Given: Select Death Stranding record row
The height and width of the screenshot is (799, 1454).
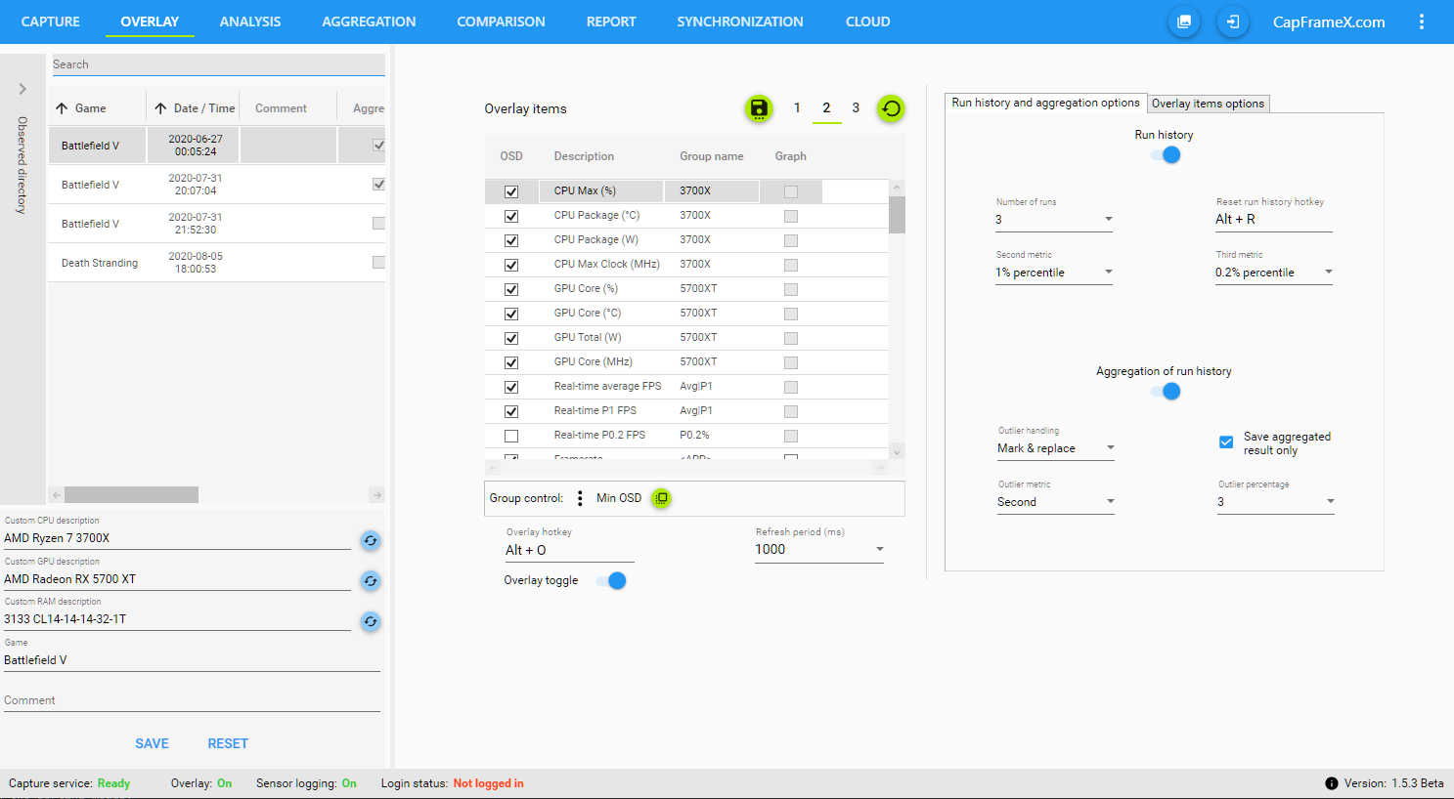Looking at the screenshot, I should coord(217,263).
